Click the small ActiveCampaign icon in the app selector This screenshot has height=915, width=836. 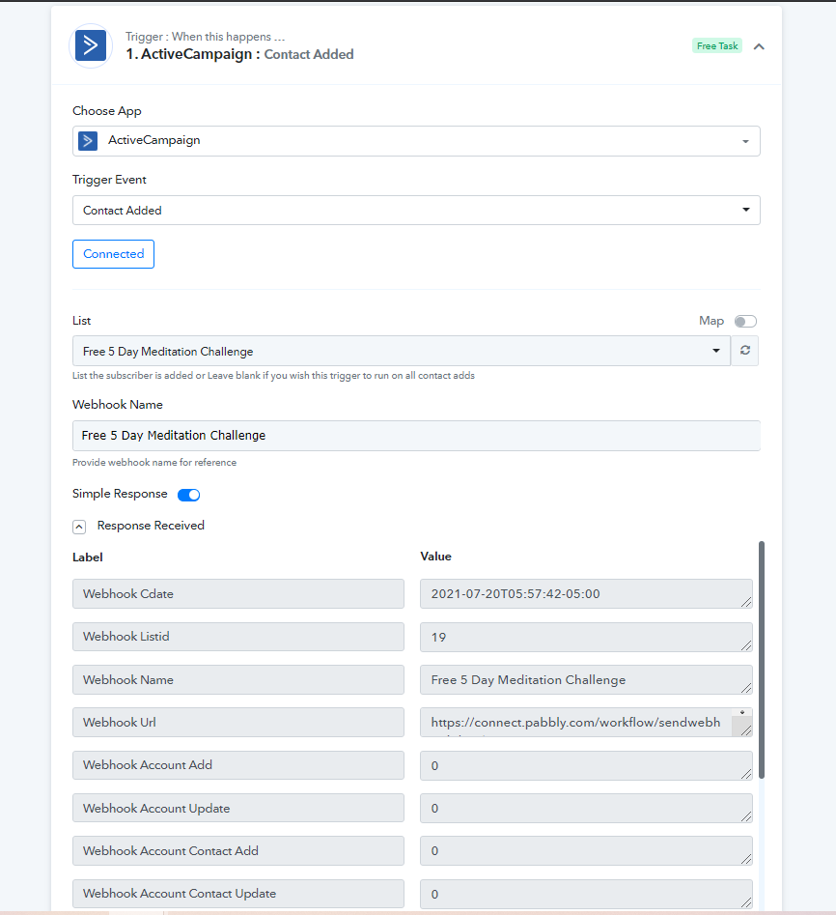88,141
